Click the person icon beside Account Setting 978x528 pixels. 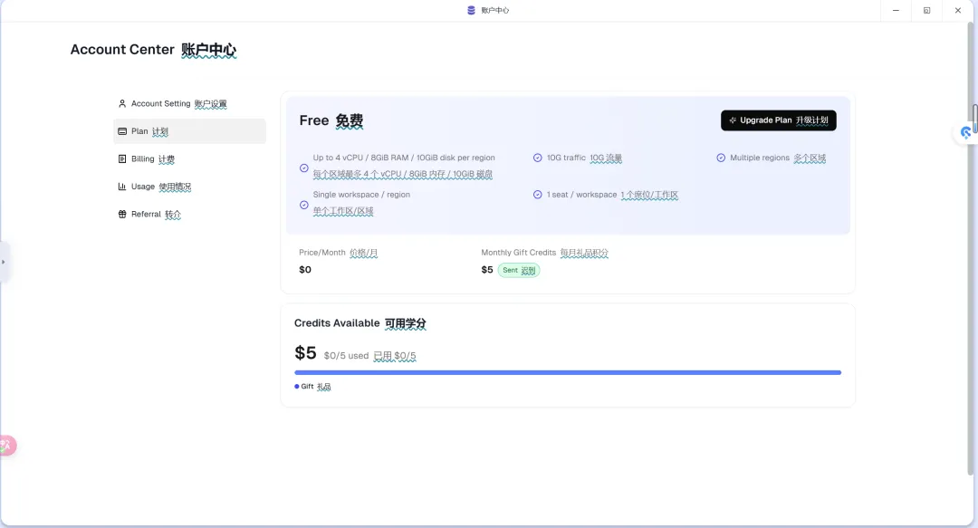pyautogui.click(x=122, y=103)
